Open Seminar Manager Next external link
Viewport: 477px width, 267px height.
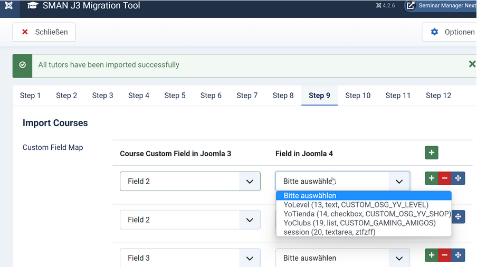[x=441, y=6]
